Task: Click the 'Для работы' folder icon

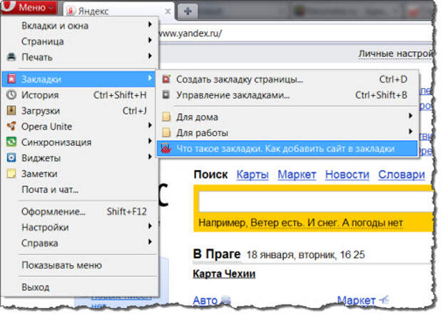Action: (x=166, y=132)
